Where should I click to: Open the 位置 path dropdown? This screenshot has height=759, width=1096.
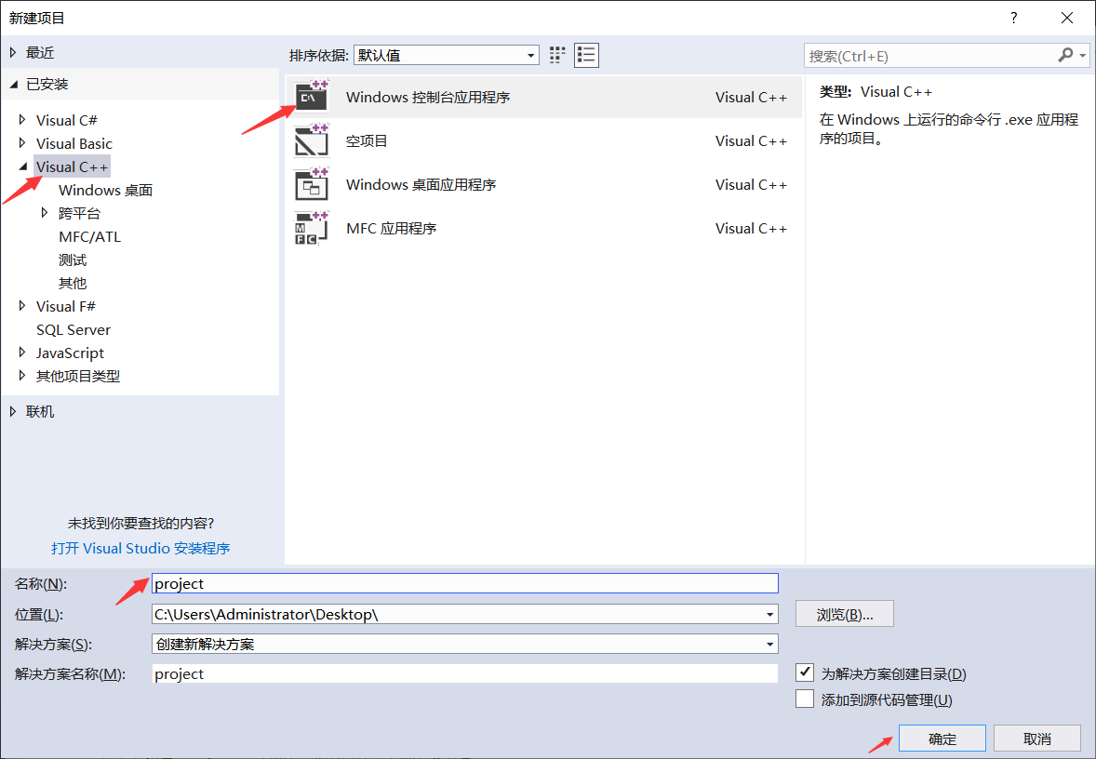pyautogui.click(x=769, y=614)
